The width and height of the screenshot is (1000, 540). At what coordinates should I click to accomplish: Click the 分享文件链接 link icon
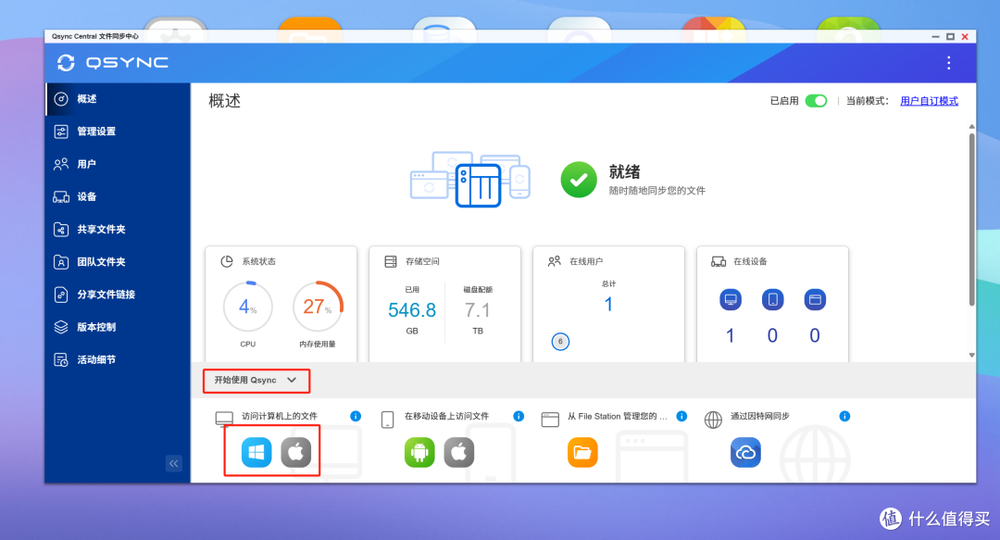point(61,295)
